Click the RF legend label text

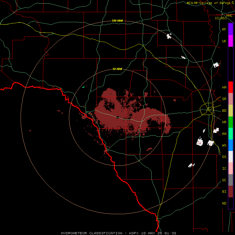tap(224, 29)
